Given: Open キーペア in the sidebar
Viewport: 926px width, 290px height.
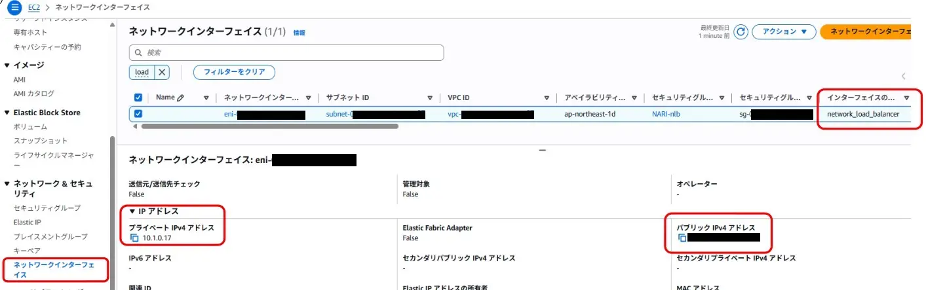Looking at the screenshot, I should [27, 251].
